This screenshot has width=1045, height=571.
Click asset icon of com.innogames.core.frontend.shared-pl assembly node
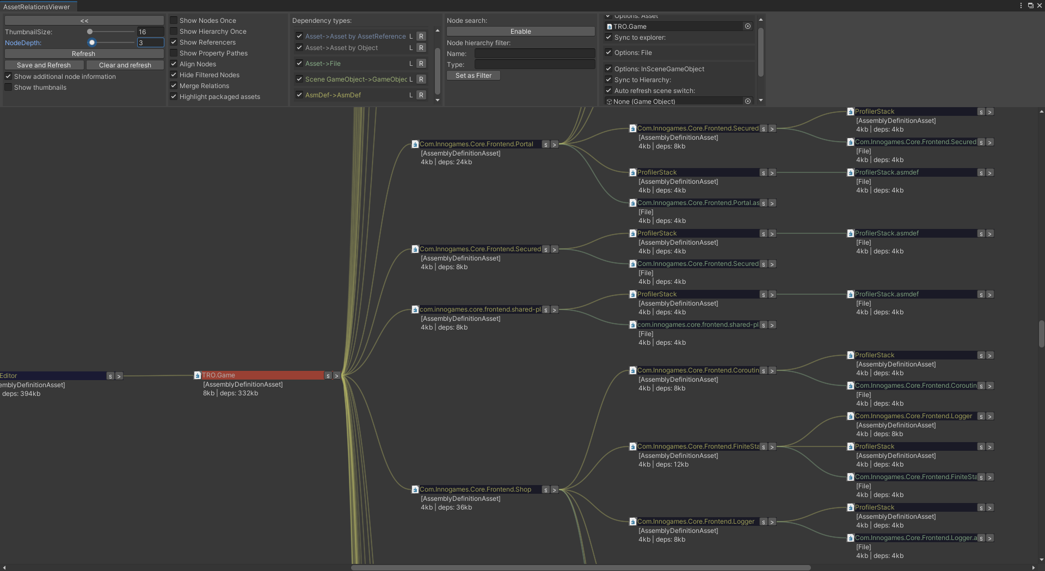point(415,309)
